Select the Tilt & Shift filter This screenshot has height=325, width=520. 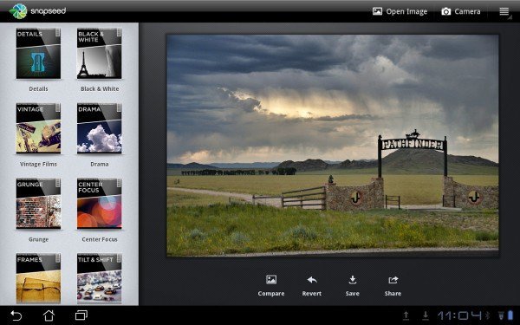point(100,278)
